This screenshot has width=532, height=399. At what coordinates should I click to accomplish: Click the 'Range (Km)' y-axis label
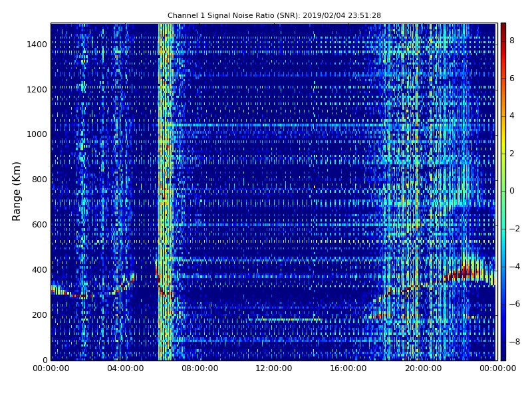point(16,192)
